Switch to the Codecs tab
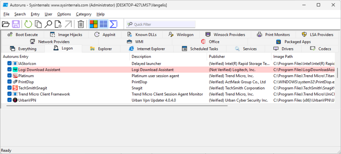341x154 pixels. pos(321,49)
